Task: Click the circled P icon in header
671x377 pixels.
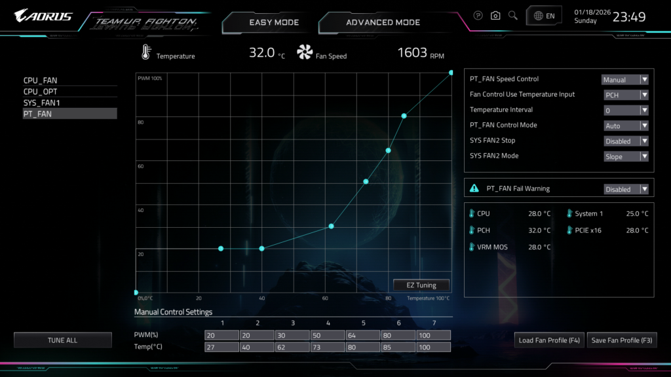Action: tap(478, 16)
